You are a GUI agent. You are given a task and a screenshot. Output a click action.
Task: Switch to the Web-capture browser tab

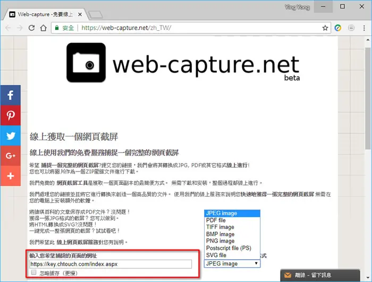[x=45, y=14]
